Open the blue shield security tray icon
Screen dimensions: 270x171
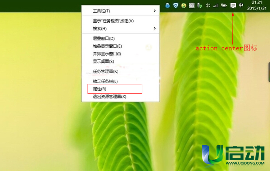176,5
